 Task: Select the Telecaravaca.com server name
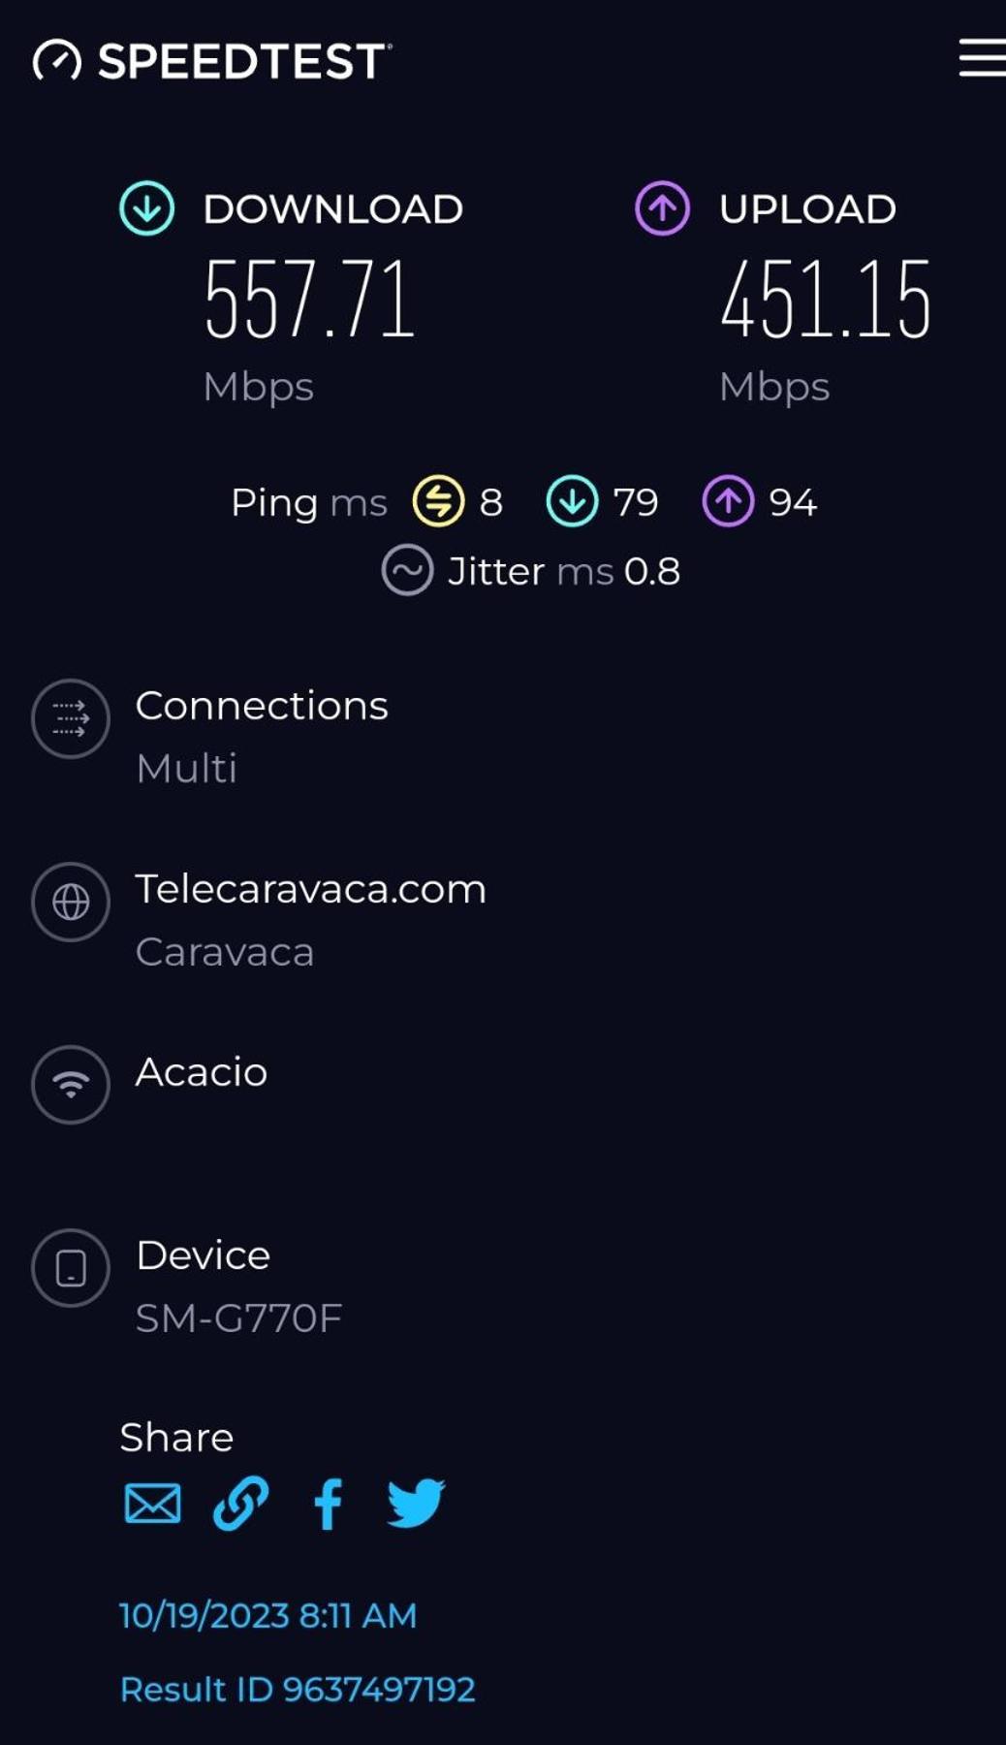[310, 889]
